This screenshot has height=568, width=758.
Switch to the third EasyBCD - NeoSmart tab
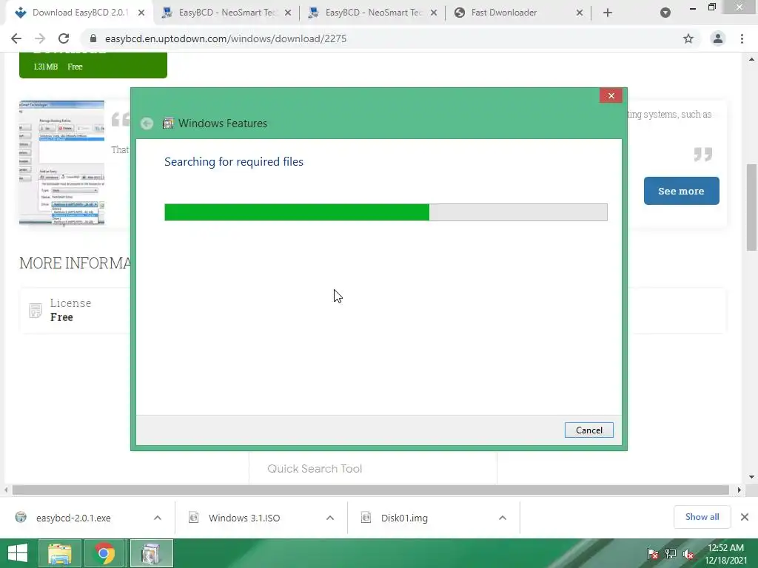372,13
